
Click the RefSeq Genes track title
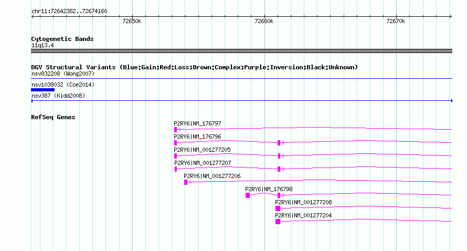click(53, 117)
